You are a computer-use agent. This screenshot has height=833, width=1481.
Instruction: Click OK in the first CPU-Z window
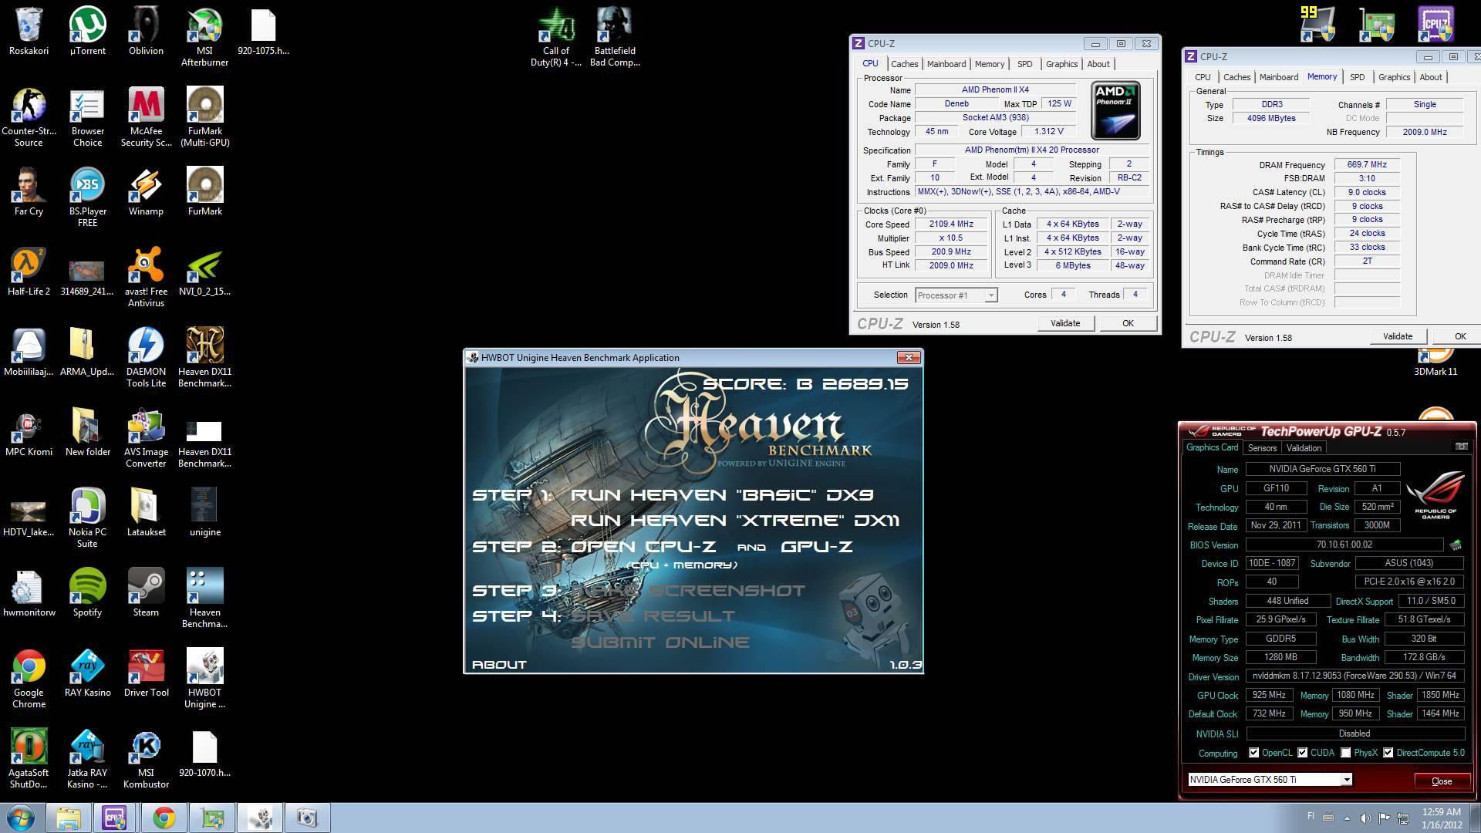coord(1128,323)
